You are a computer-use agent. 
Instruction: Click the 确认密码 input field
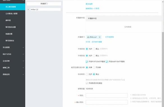click(107, 102)
